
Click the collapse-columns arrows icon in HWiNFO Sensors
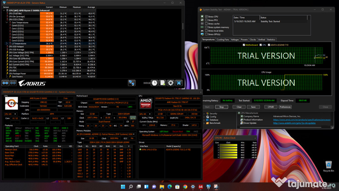point(13,83)
